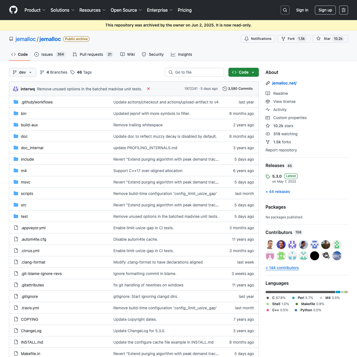Open the search magnifier button
This screenshot has width=357, height=357.
click(x=285, y=10)
